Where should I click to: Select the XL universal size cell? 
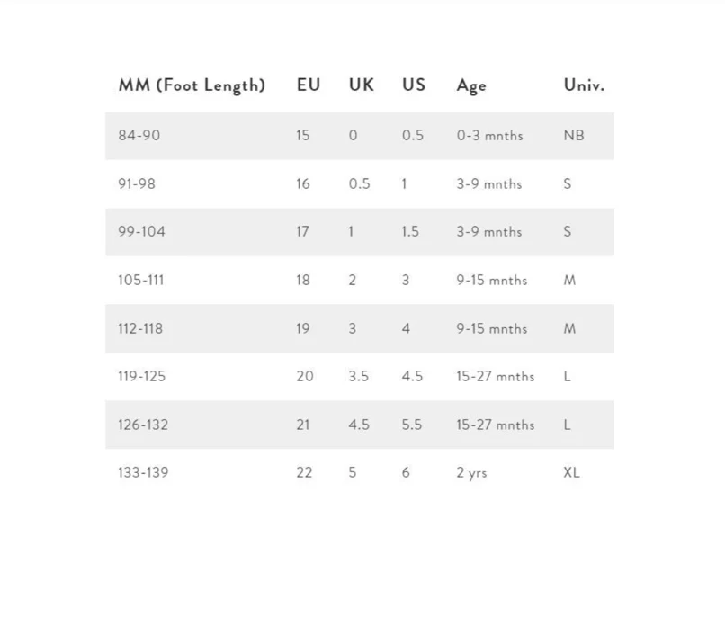coord(571,472)
